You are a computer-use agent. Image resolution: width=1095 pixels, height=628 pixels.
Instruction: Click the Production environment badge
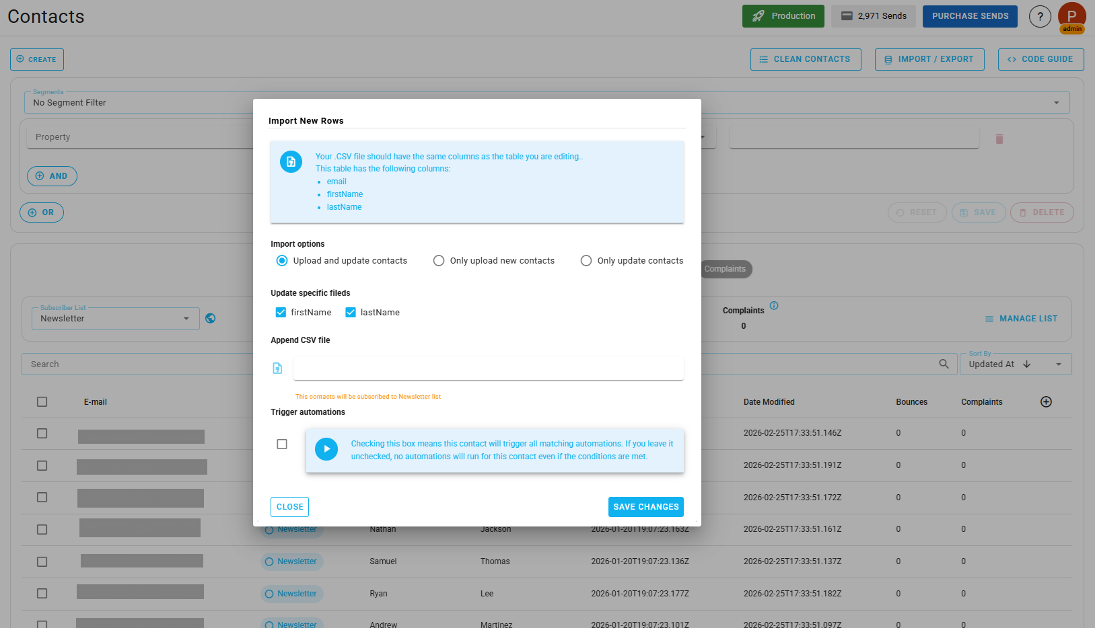pyautogui.click(x=783, y=15)
